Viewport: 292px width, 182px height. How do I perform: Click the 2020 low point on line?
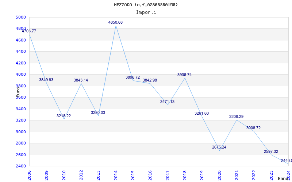click(x=220, y=150)
